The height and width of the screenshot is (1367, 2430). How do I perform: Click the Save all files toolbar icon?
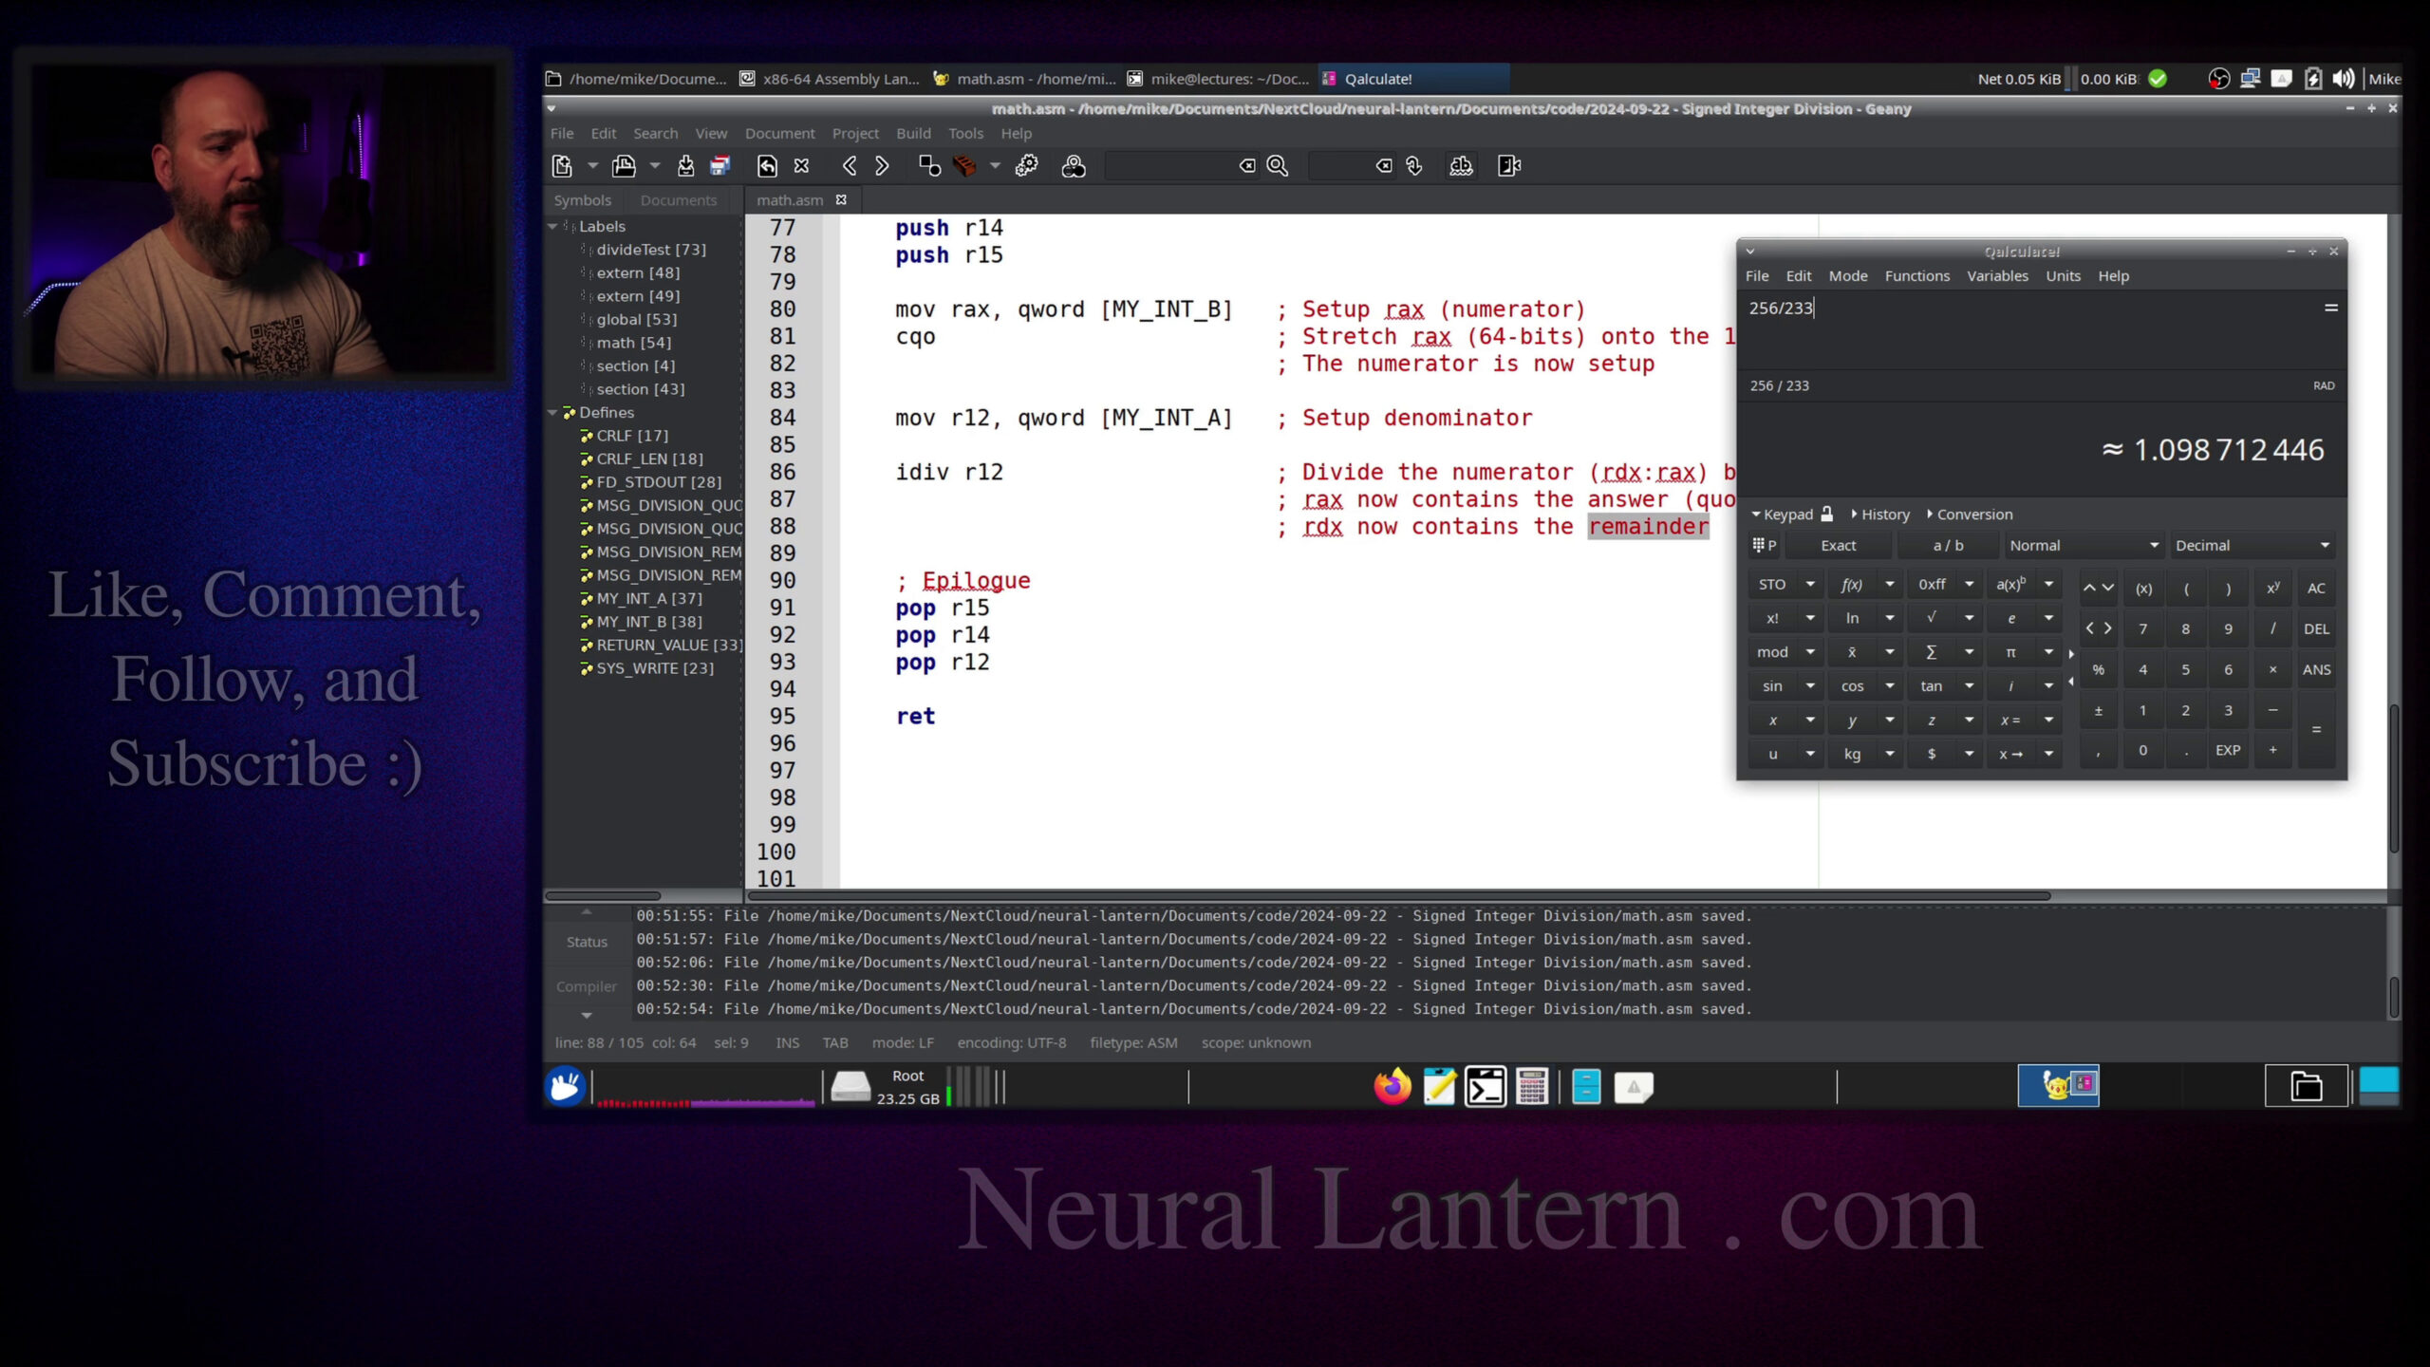tap(720, 166)
